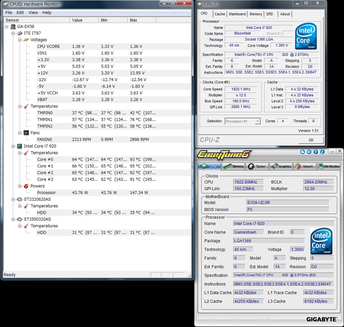Viewport: 344px width, 327px height.
Task: Click the Intel Core i7 logo in CPU-Z
Action: click(306, 36)
